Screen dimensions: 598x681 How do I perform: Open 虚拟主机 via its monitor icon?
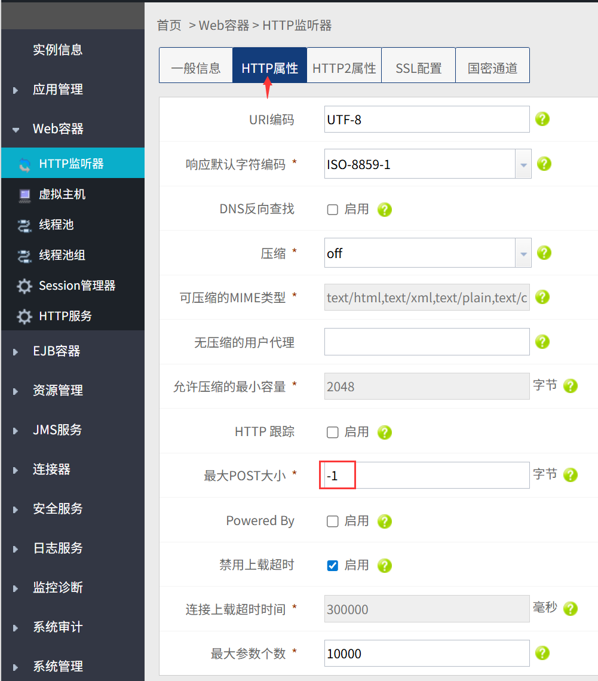[24, 195]
